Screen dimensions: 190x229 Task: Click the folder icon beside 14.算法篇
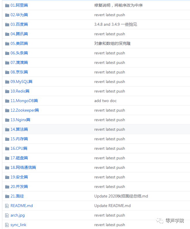tap(7, 130)
